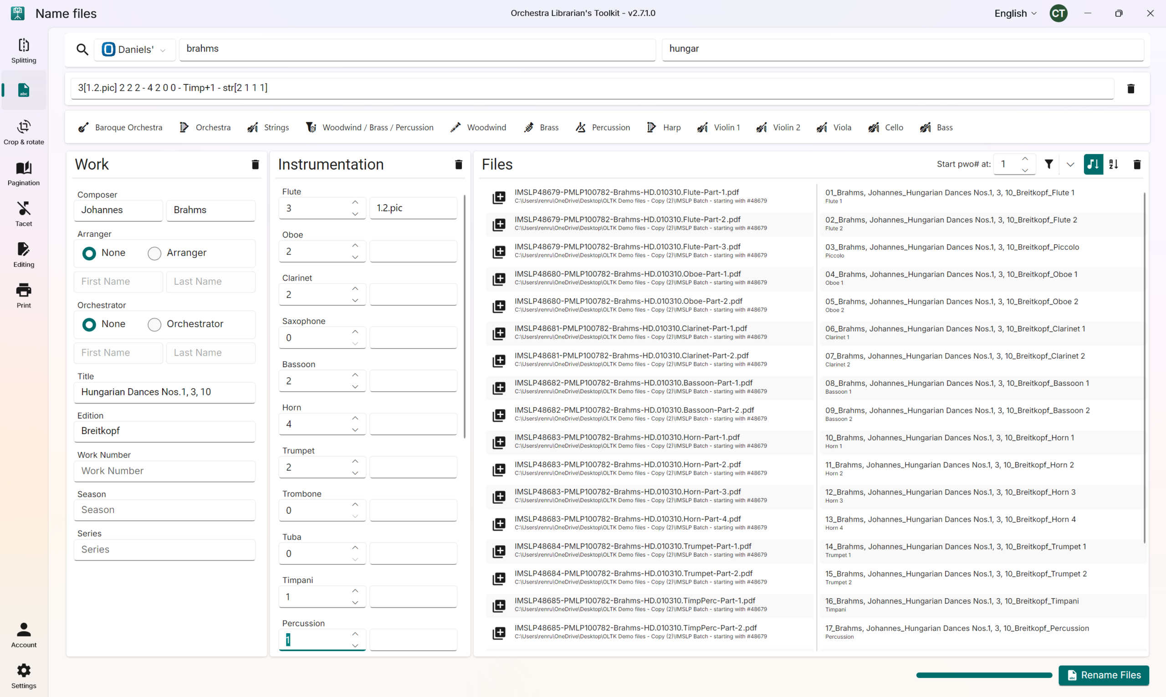Toggle sort by instrument order icon
The width and height of the screenshot is (1166, 697).
tap(1093, 164)
